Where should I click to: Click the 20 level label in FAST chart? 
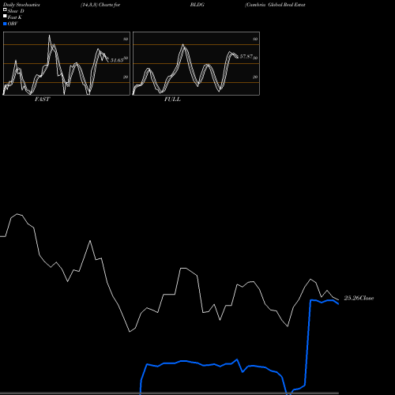(x=126, y=77)
